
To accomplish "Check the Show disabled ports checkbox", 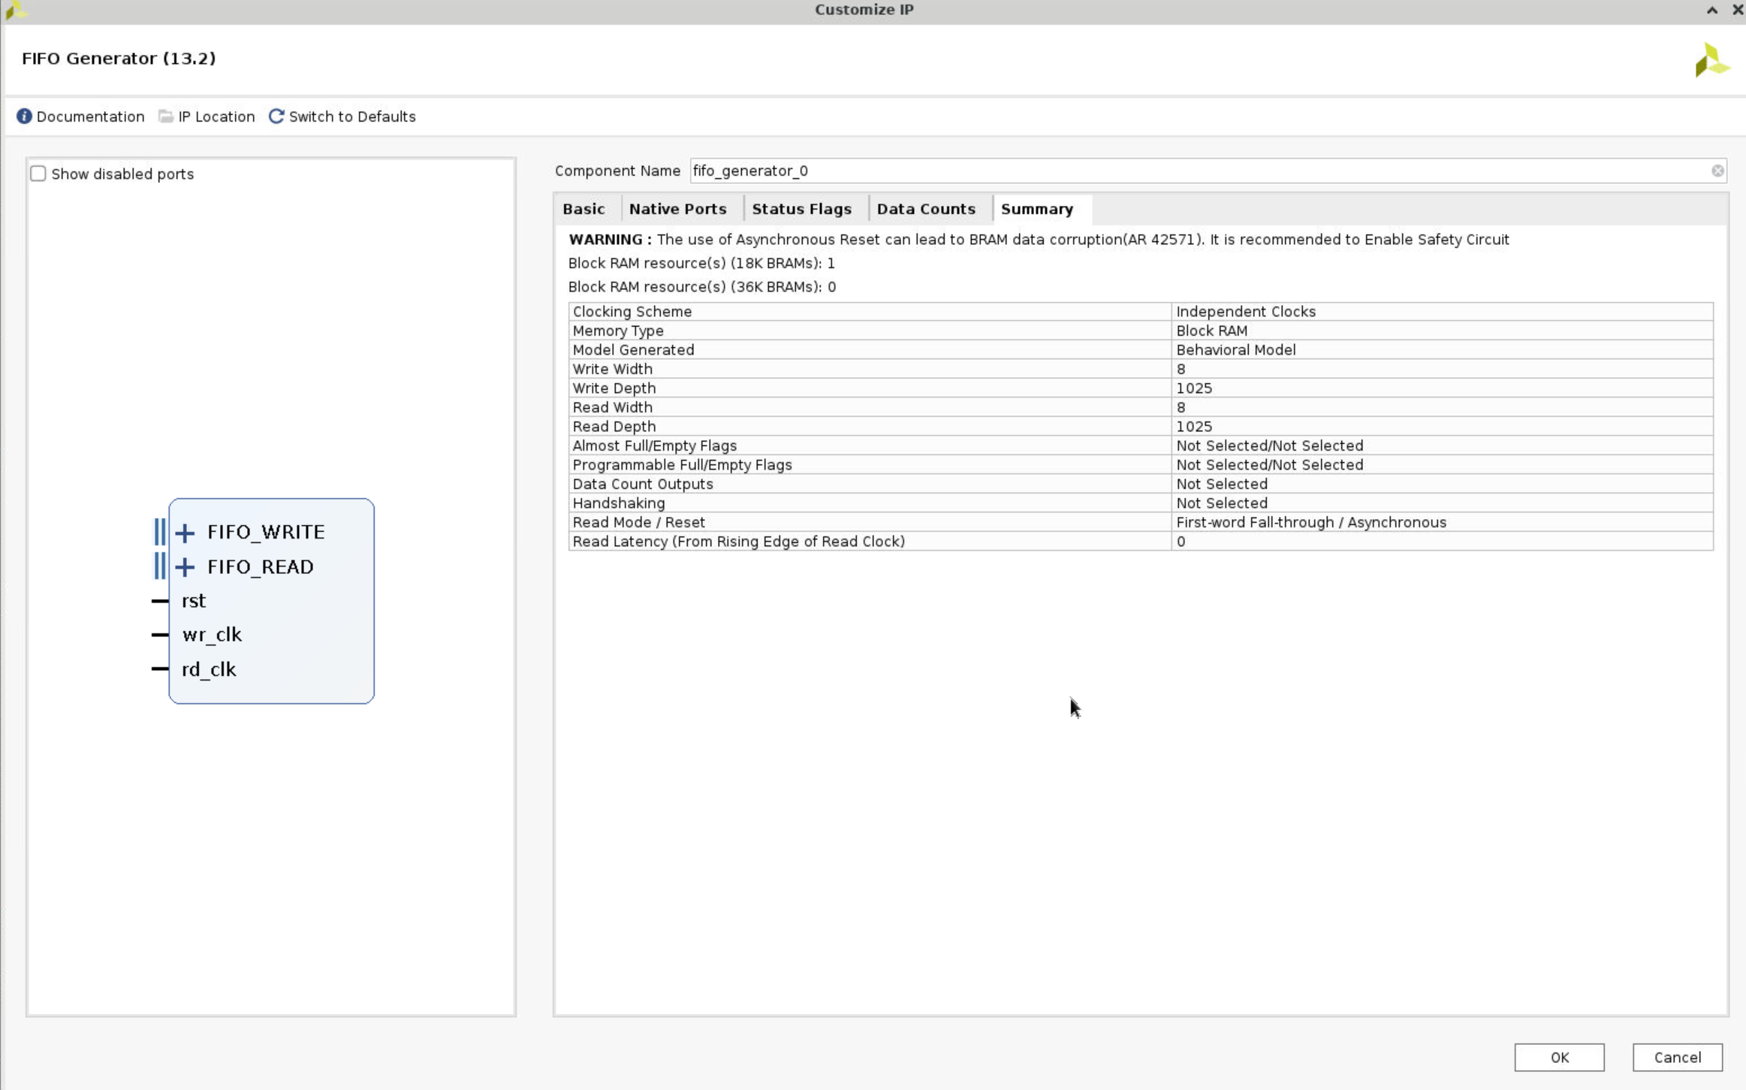I will [38, 174].
